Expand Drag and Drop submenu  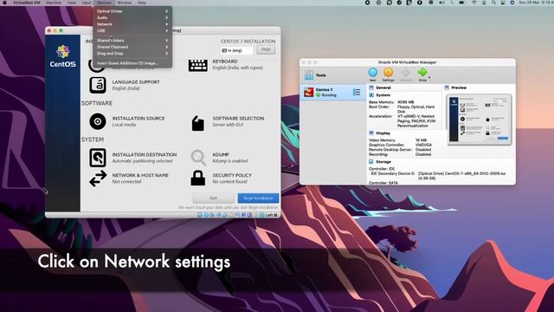(132, 54)
